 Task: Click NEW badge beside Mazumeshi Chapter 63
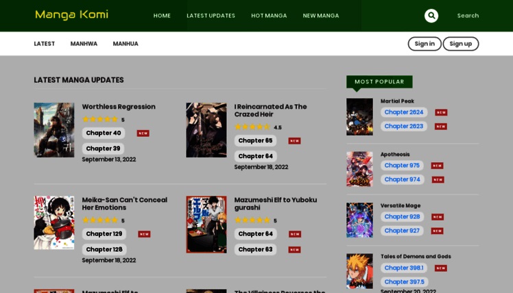[x=294, y=250]
